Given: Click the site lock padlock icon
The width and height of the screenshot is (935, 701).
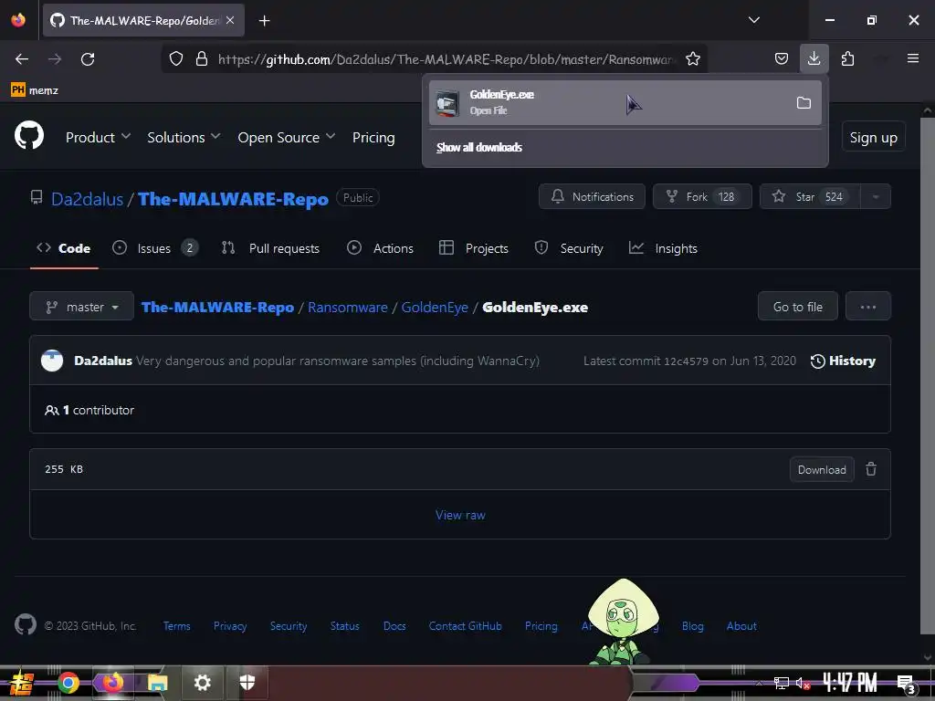Looking at the screenshot, I should [x=202, y=58].
